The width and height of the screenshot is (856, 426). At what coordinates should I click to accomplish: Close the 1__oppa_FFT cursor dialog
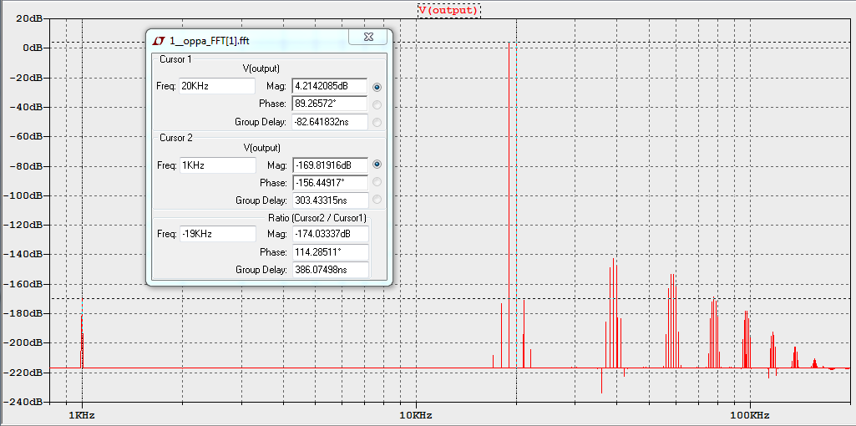click(368, 37)
